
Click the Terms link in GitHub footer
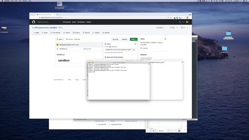point(69,80)
